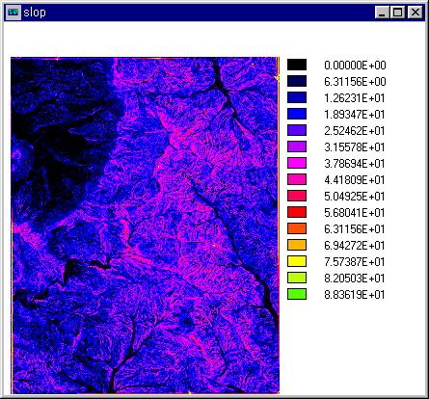Click the 3.15578E+01 purple swatch
Image resolution: width=429 pixels, height=399 pixels.
(x=297, y=146)
